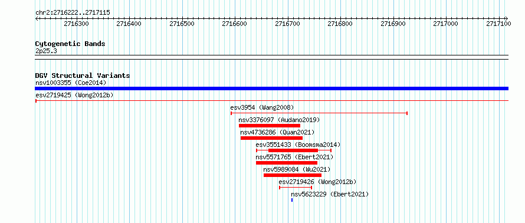Open variant esv3954 (Wang2008) label
The height and width of the screenshot is (223, 525).
(262, 107)
